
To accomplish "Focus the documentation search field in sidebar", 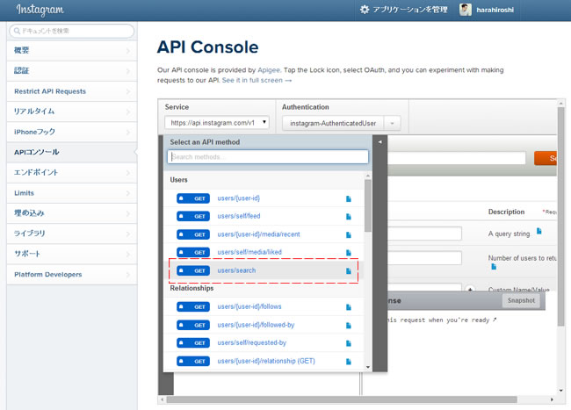I will coord(72,31).
